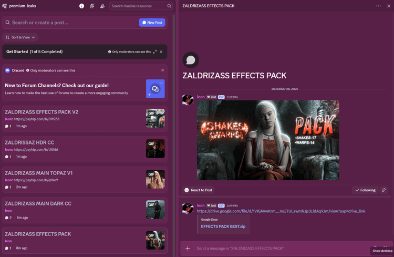Show the member list icon
The height and width of the screenshot is (257, 394).
tap(102, 6)
